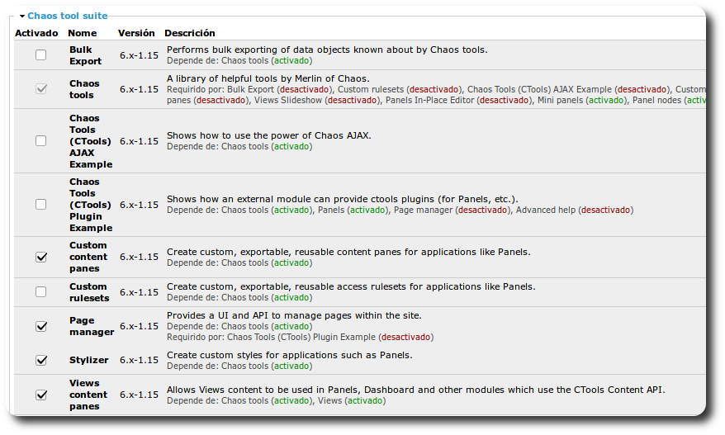This screenshot has height=435, width=725.
Task: Enable Chaos Tools Plugin Example checkbox
Action: point(41,205)
